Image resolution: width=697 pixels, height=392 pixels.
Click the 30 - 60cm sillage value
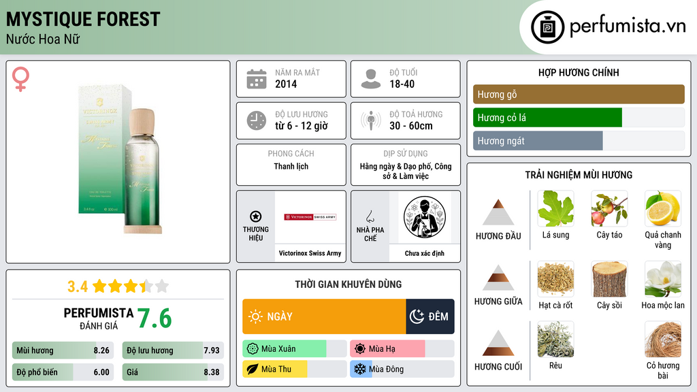[411, 126]
